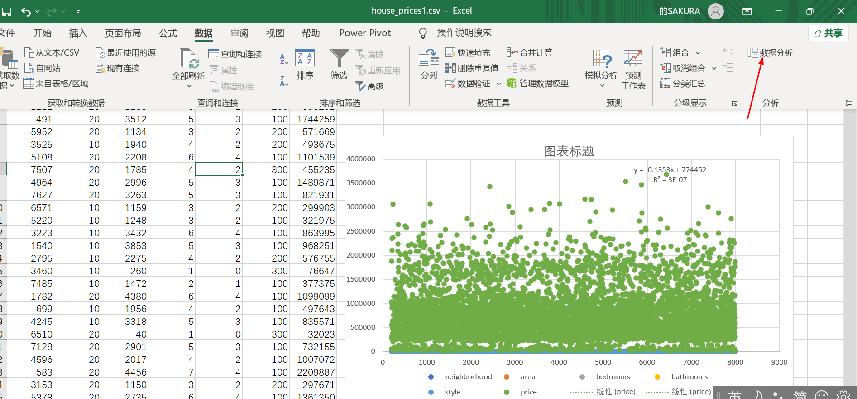
Task: Click the Undo arrow icon
Action: (x=26, y=12)
